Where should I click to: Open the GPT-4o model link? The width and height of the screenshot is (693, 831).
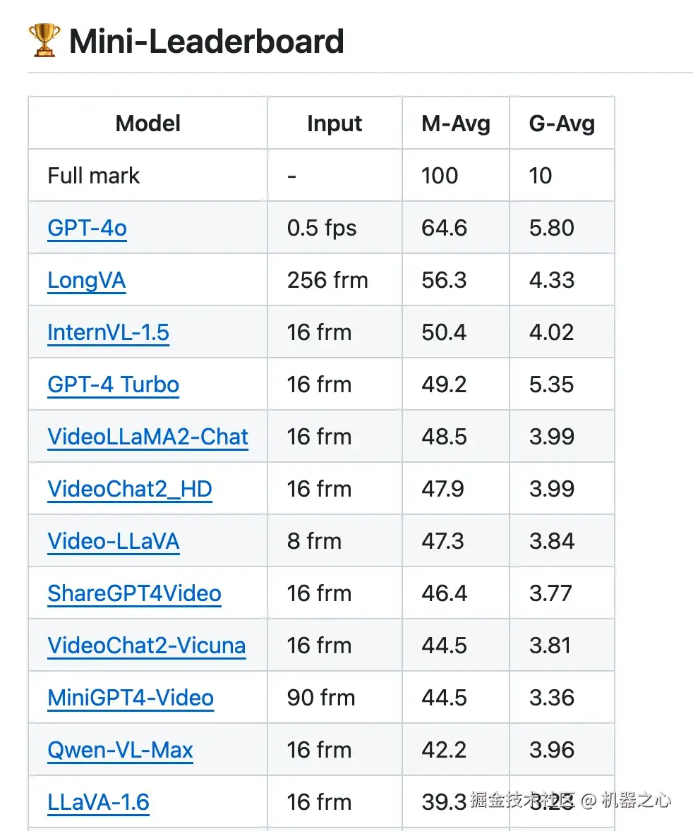pyautogui.click(x=87, y=229)
